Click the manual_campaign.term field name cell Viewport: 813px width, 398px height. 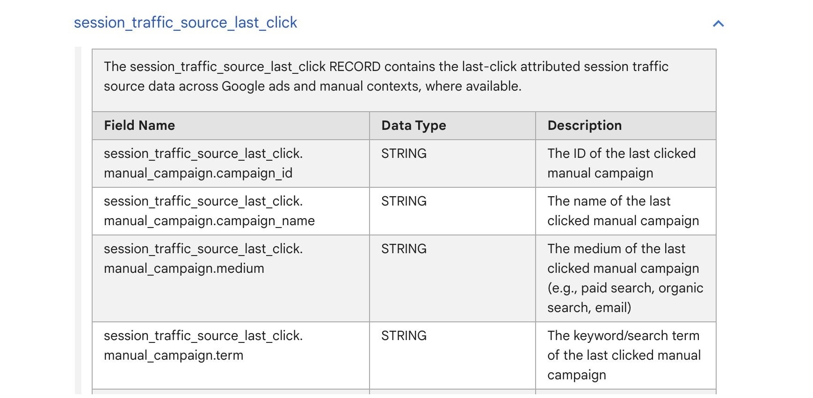204,345
